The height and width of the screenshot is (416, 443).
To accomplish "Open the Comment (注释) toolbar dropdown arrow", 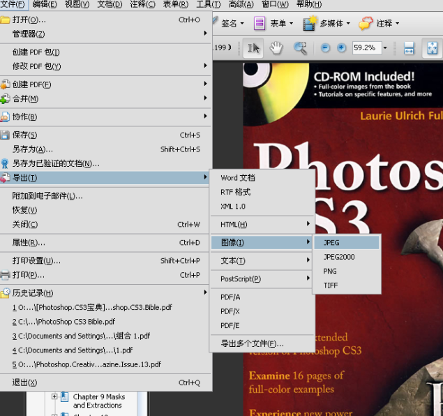I will (397, 24).
